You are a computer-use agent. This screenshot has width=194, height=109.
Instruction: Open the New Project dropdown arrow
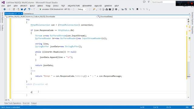tap(16, 9)
